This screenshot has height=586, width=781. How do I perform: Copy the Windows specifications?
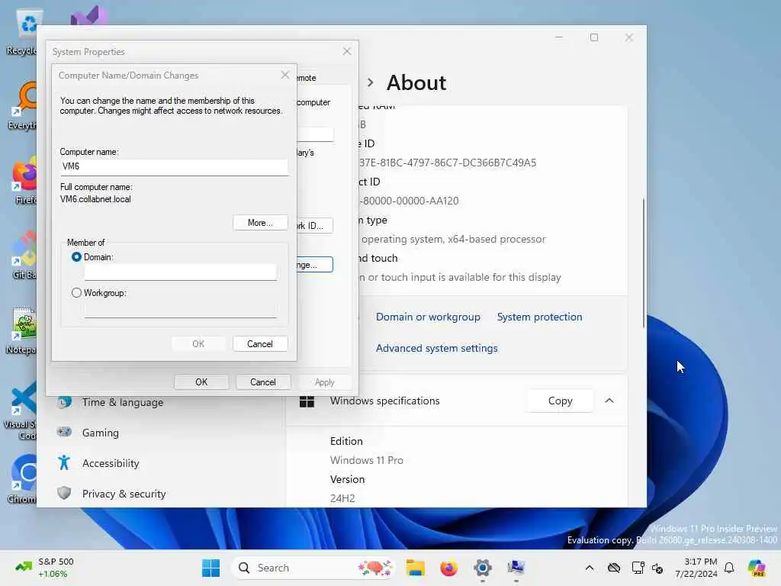(560, 401)
